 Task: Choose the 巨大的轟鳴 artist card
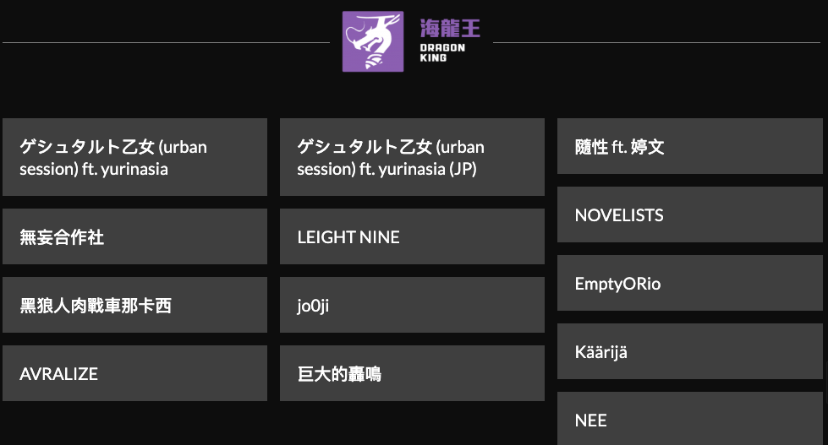[412, 373]
